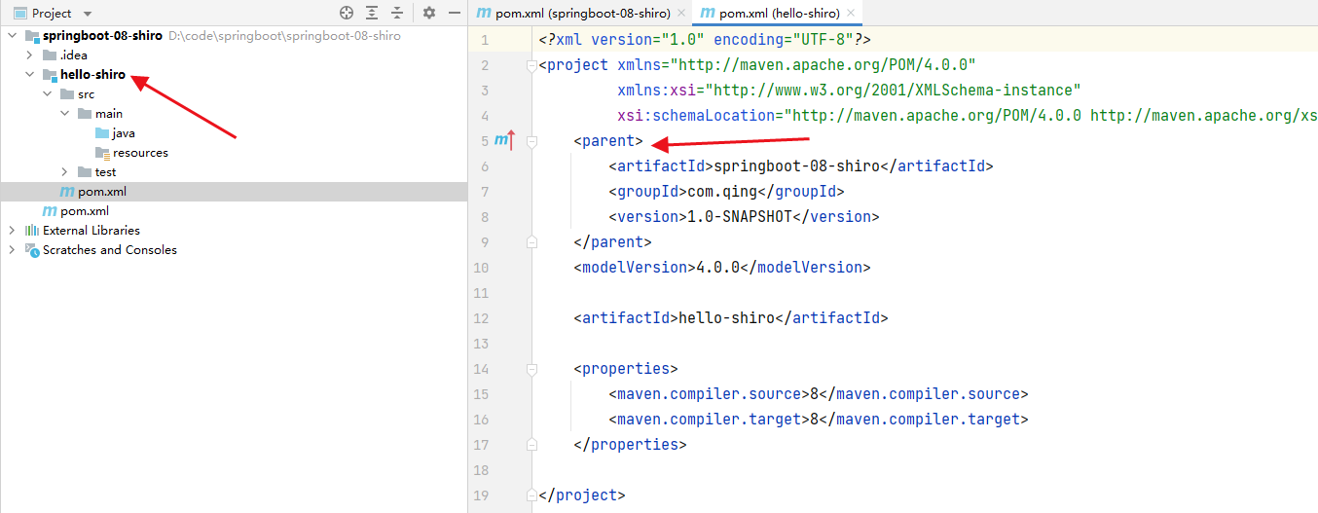Expand the .idea folder chevron

click(x=30, y=55)
